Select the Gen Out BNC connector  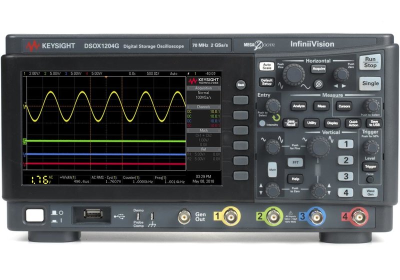pos(184,216)
